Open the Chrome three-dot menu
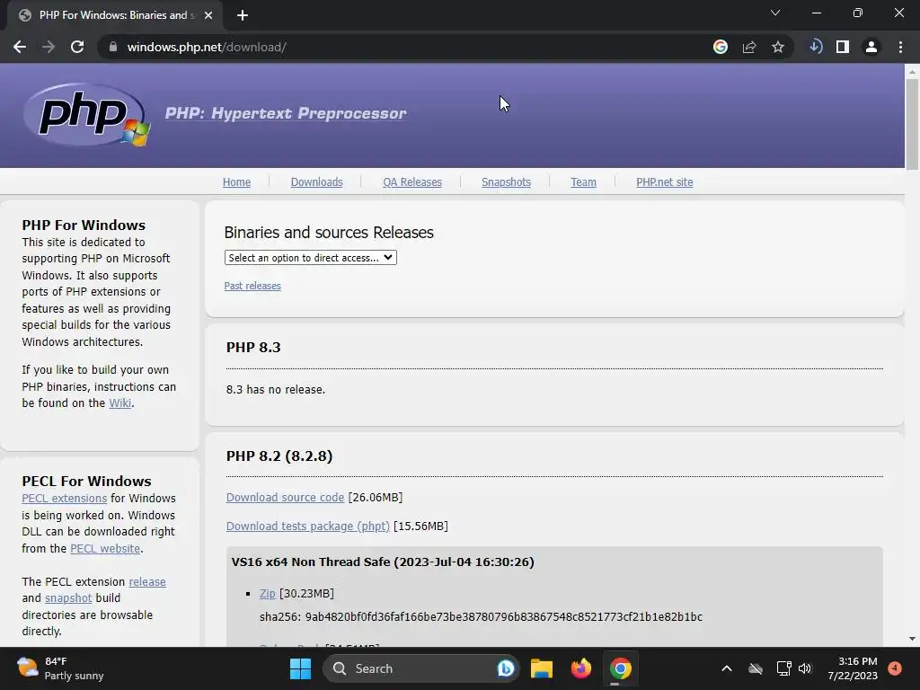Image resolution: width=920 pixels, height=690 pixels. (900, 47)
